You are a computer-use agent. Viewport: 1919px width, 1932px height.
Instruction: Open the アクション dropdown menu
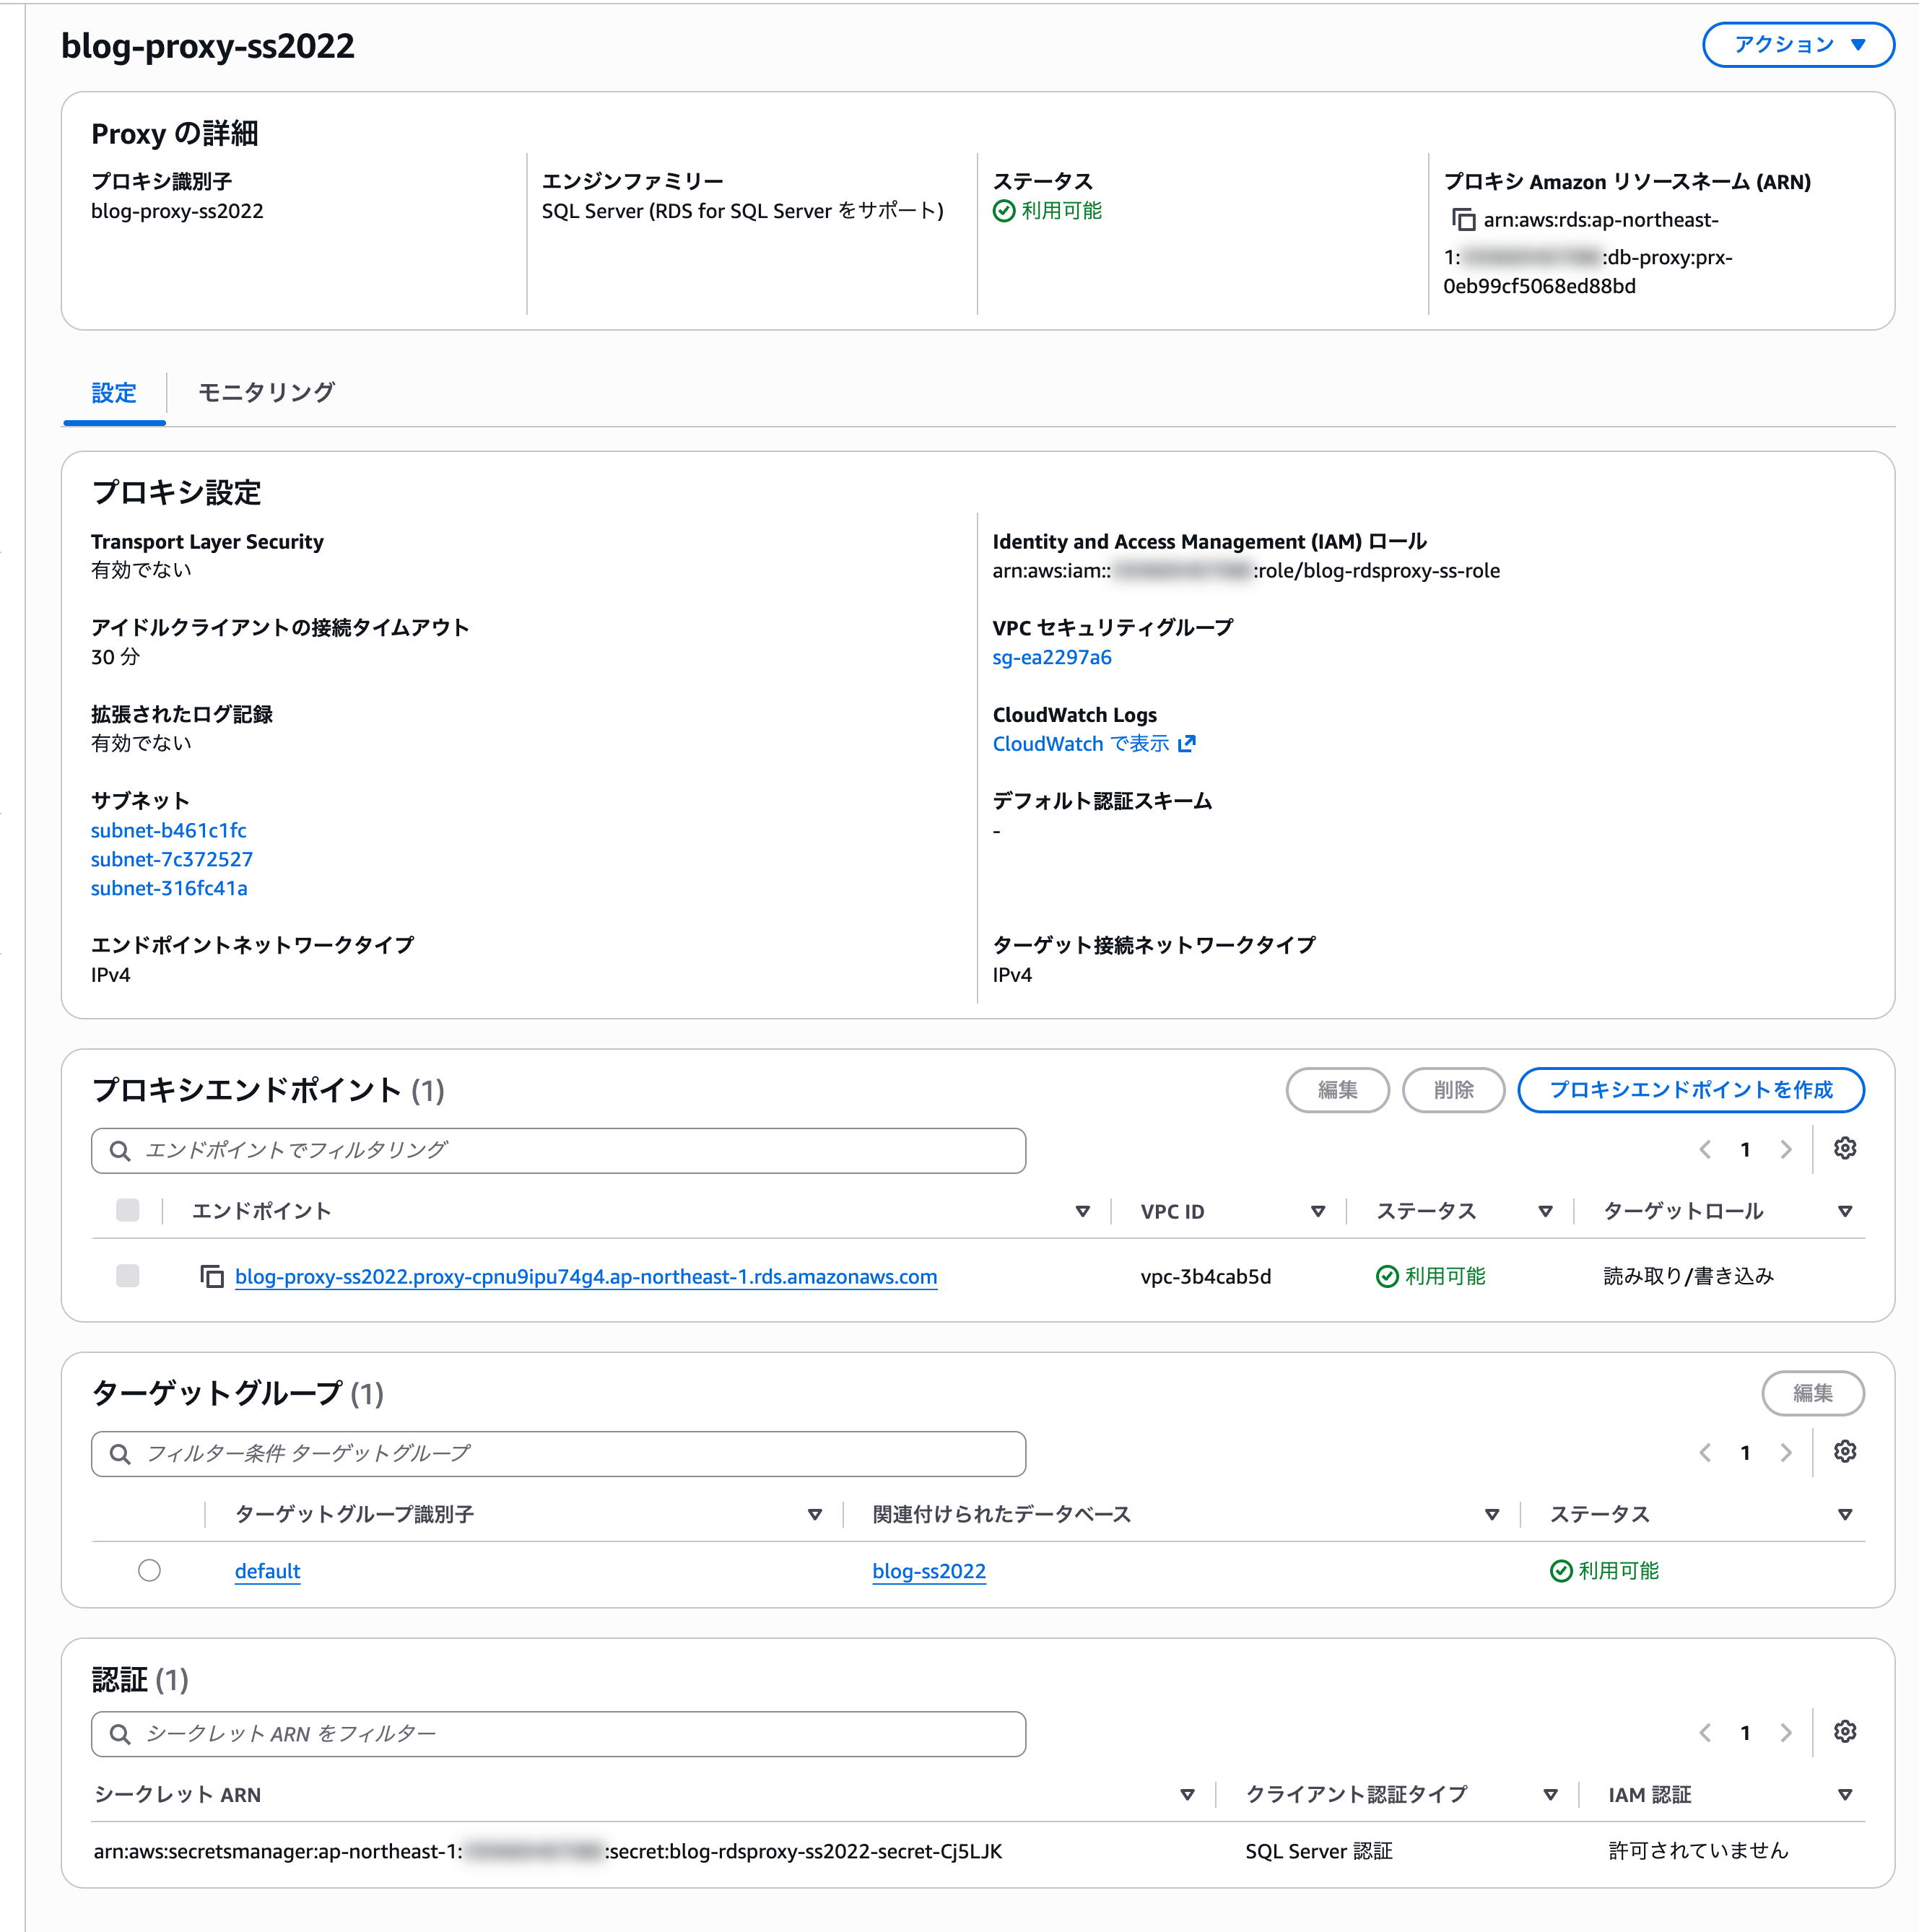click(1798, 45)
